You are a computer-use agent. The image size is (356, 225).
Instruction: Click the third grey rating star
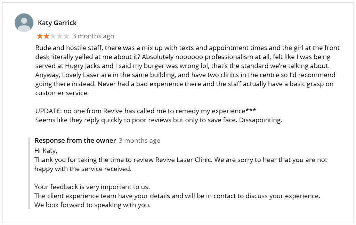(x=53, y=36)
